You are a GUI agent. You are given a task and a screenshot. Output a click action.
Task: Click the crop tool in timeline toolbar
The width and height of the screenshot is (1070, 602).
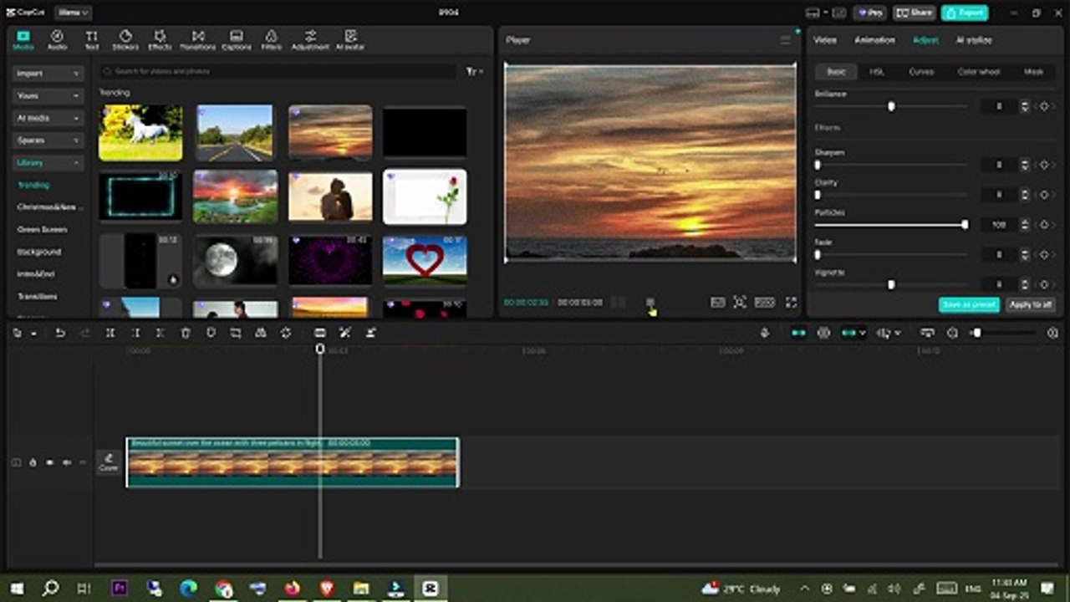coord(236,333)
